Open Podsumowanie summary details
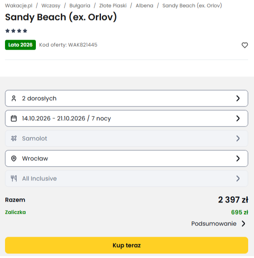 click(x=219, y=224)
